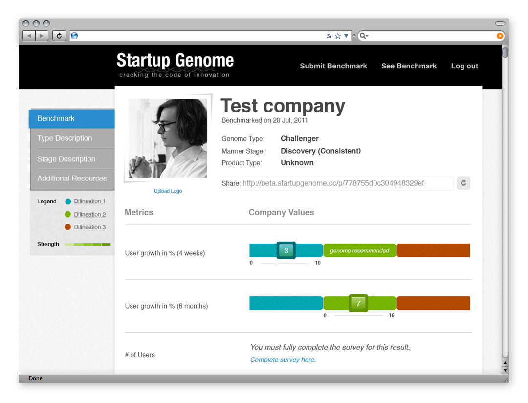Viewport: 528px width, 403px height.
Task: Select the Benchmark sidebar tab
Action: (x=72, y=119)
